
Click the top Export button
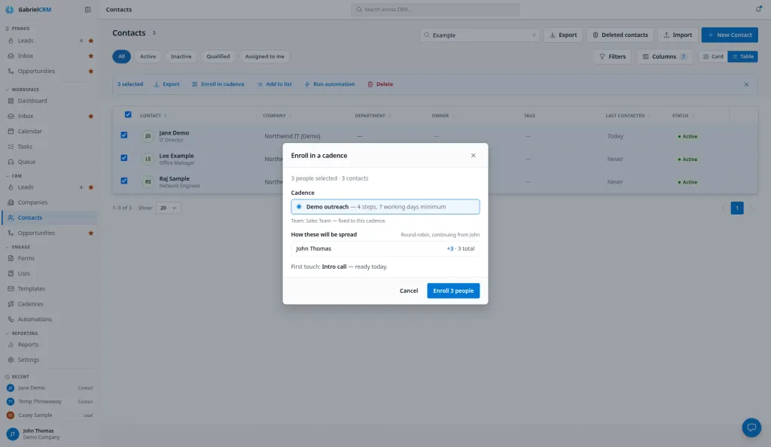click(x=563, y=35)
